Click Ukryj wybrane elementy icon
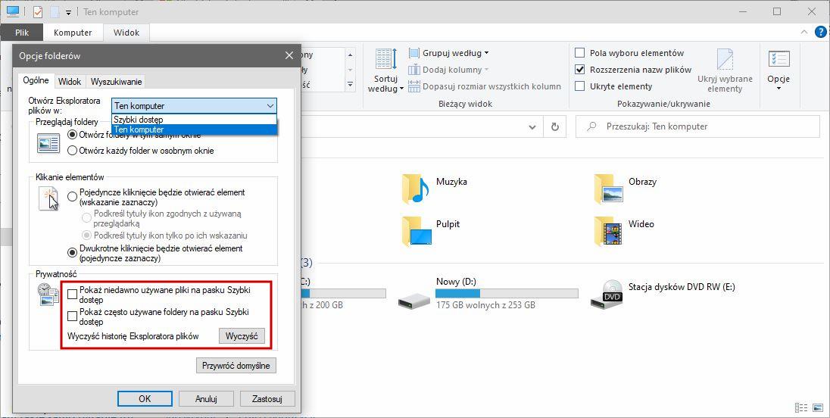 [x=725, y=59]
